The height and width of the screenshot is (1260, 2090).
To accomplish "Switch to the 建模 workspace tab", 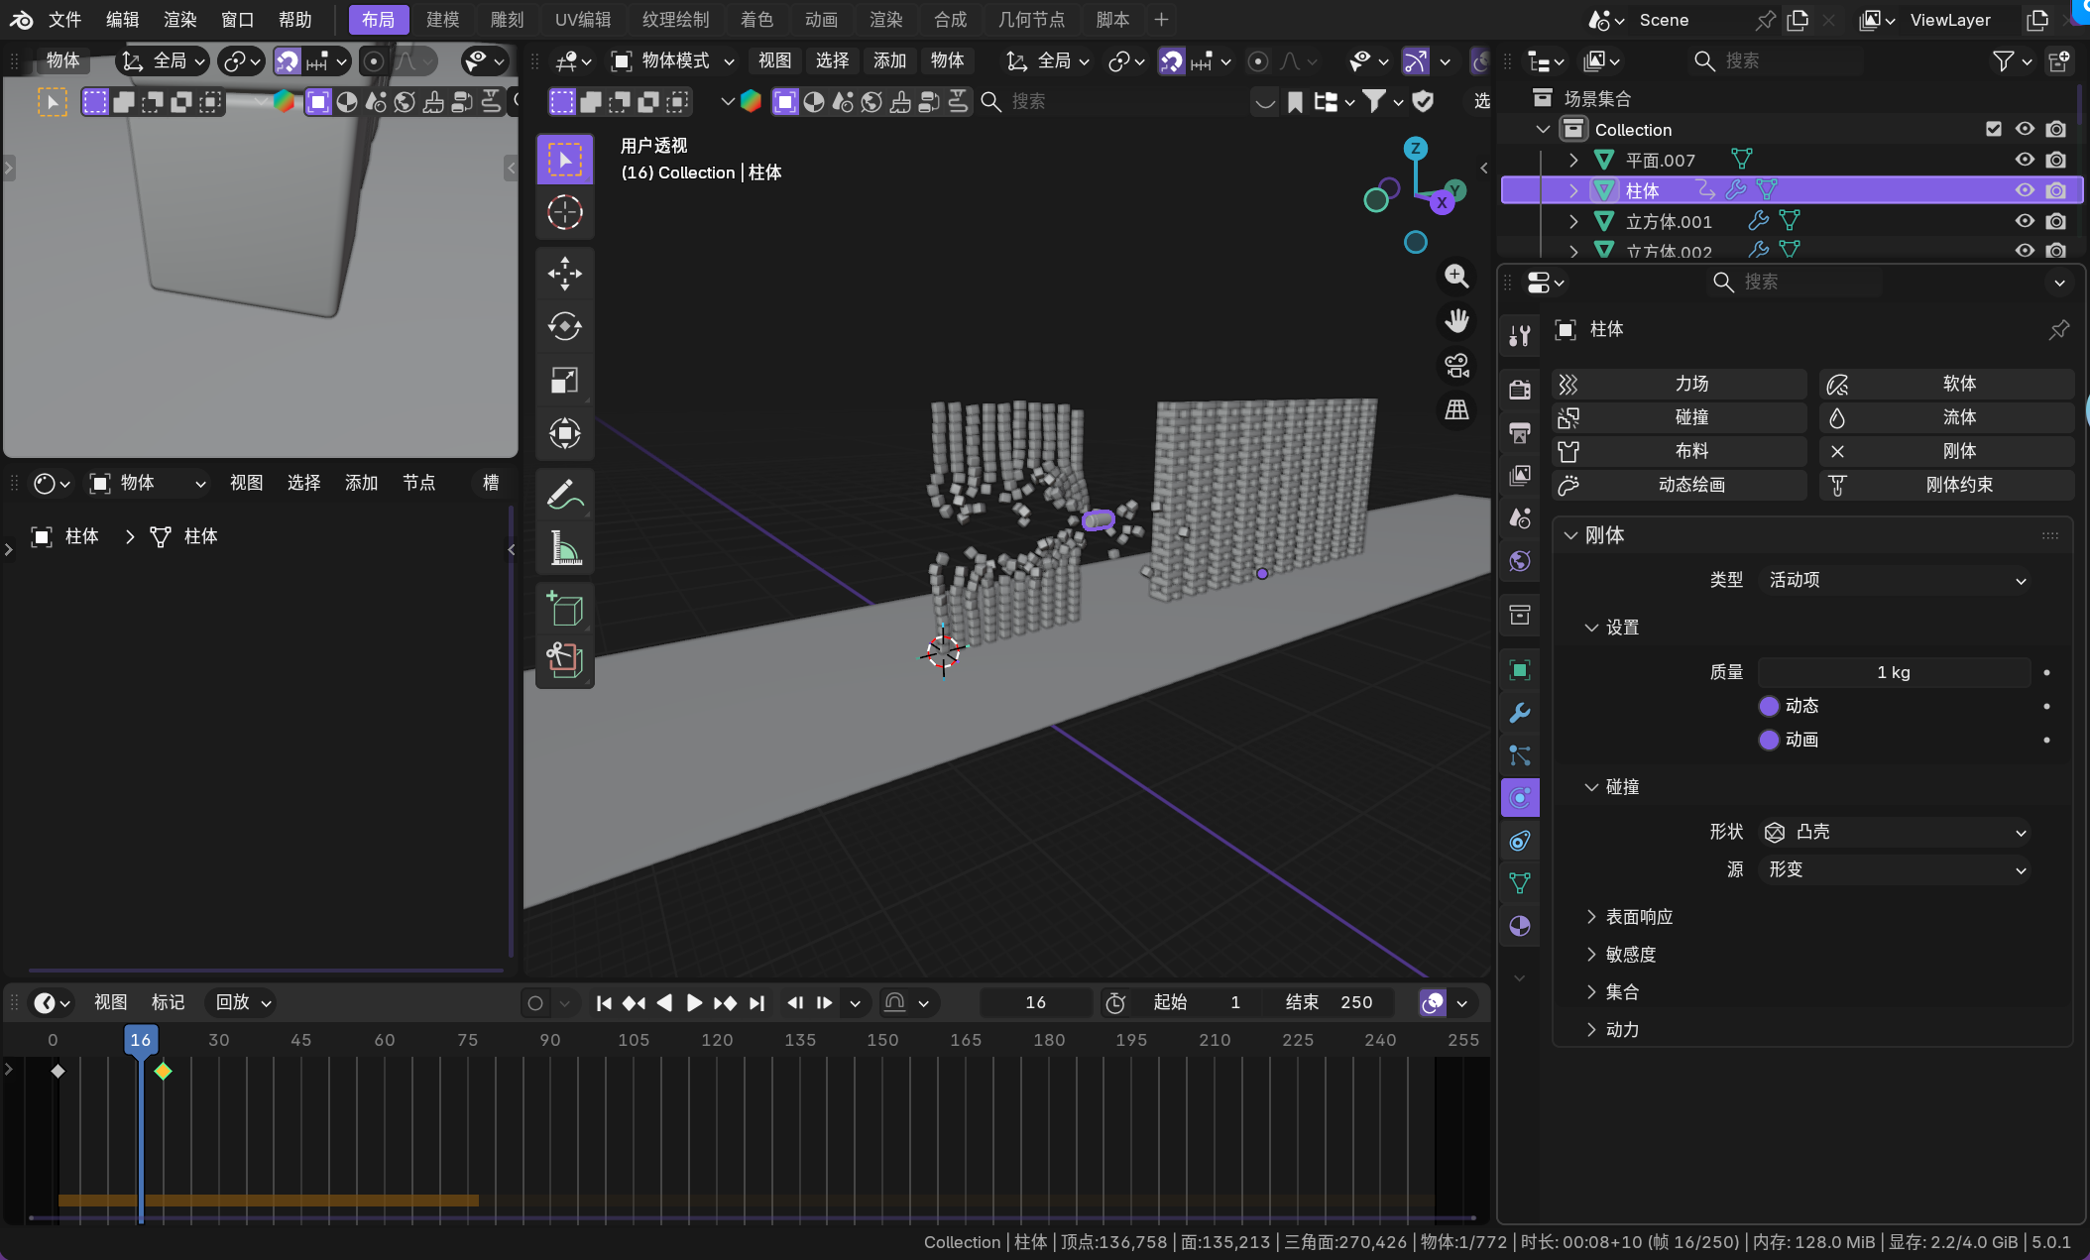I will (442, 20).
